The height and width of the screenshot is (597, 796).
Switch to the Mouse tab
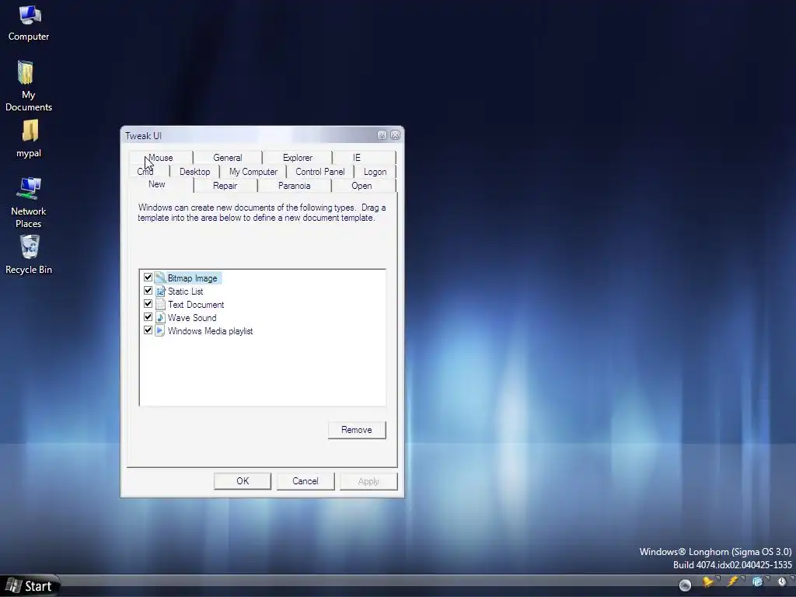click(x=161, y=157)
